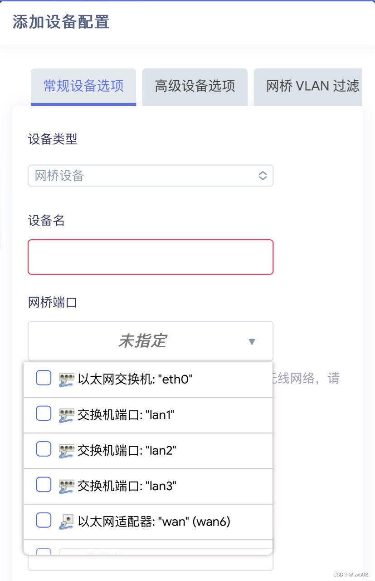375x581 pixels.
Task: Check the eth0 Ethernet switch checkbox
Action: (44, 378)
